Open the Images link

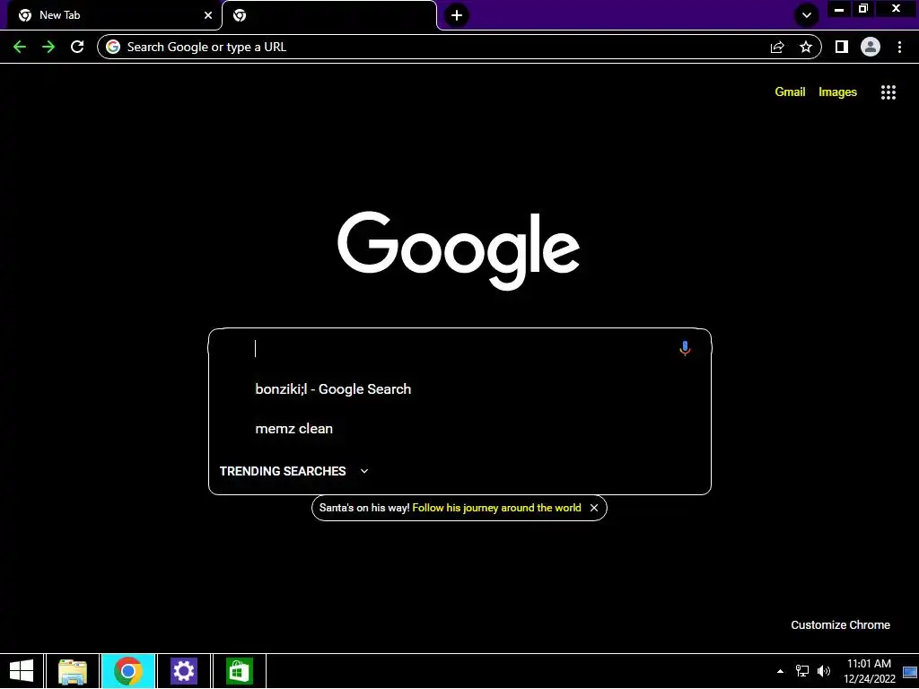click(837, 92)
